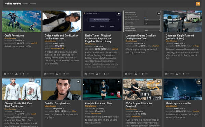Click the file size icon on Capeless Kingly Raiment card
Image resolution: width=205 pixels, height=127 pixels.
(x=166, y=74)
